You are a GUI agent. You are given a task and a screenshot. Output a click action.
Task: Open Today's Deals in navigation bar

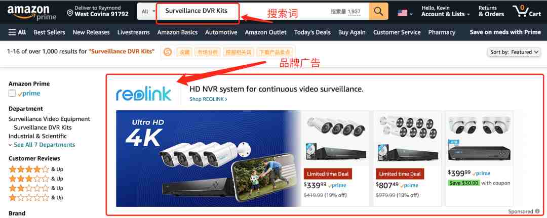point(312,32)
